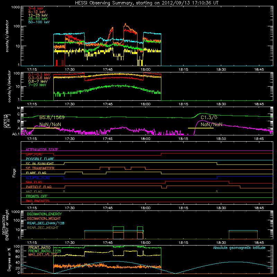
Task: Click the 0.3-0.8 MeV legend label
Action: tap(39, 78)
